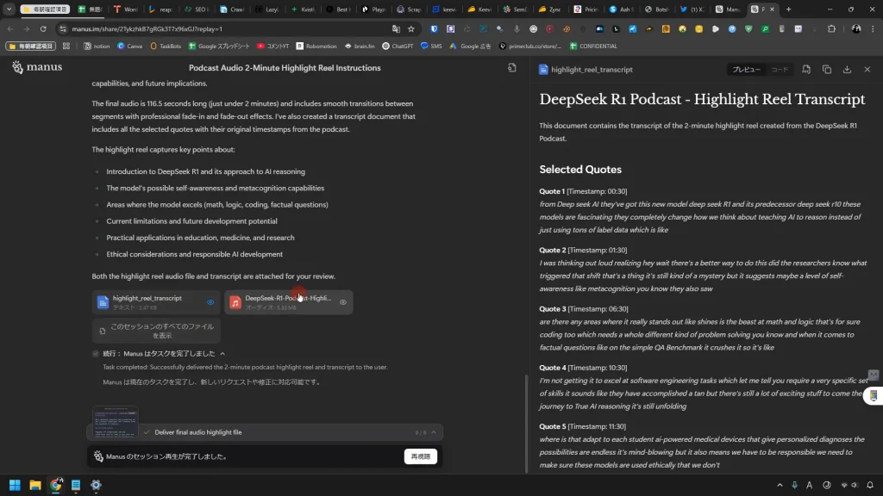This screenshot has height=496, width=883.
Task: Click the share icon in the preview panel header
Action: (806, 69)
